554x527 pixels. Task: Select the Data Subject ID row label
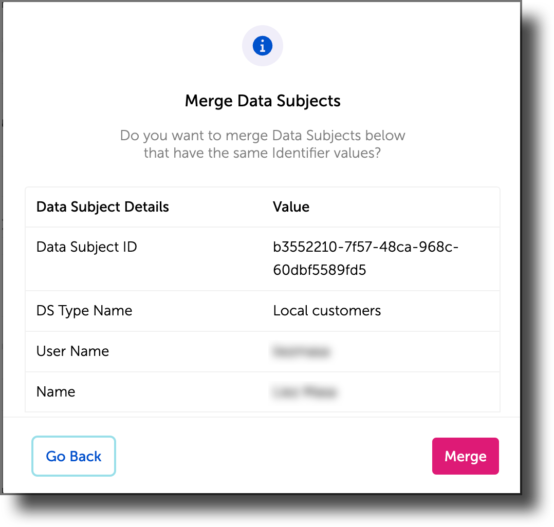point(86,247)
